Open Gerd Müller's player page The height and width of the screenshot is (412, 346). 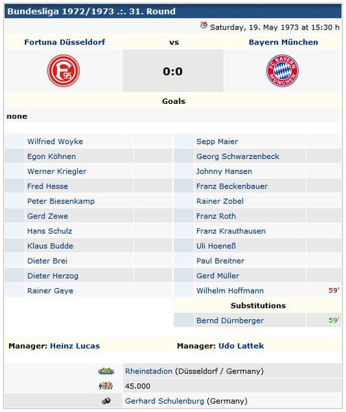click(x=218, y=276)
